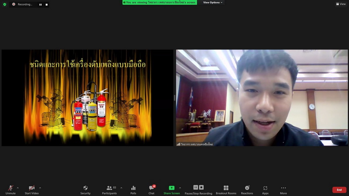349x196 pixels.
Task: Open the More options menu
Action: (284, 189)
